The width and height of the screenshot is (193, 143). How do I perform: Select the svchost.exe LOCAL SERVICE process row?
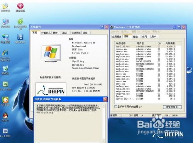tap(145, 62)
